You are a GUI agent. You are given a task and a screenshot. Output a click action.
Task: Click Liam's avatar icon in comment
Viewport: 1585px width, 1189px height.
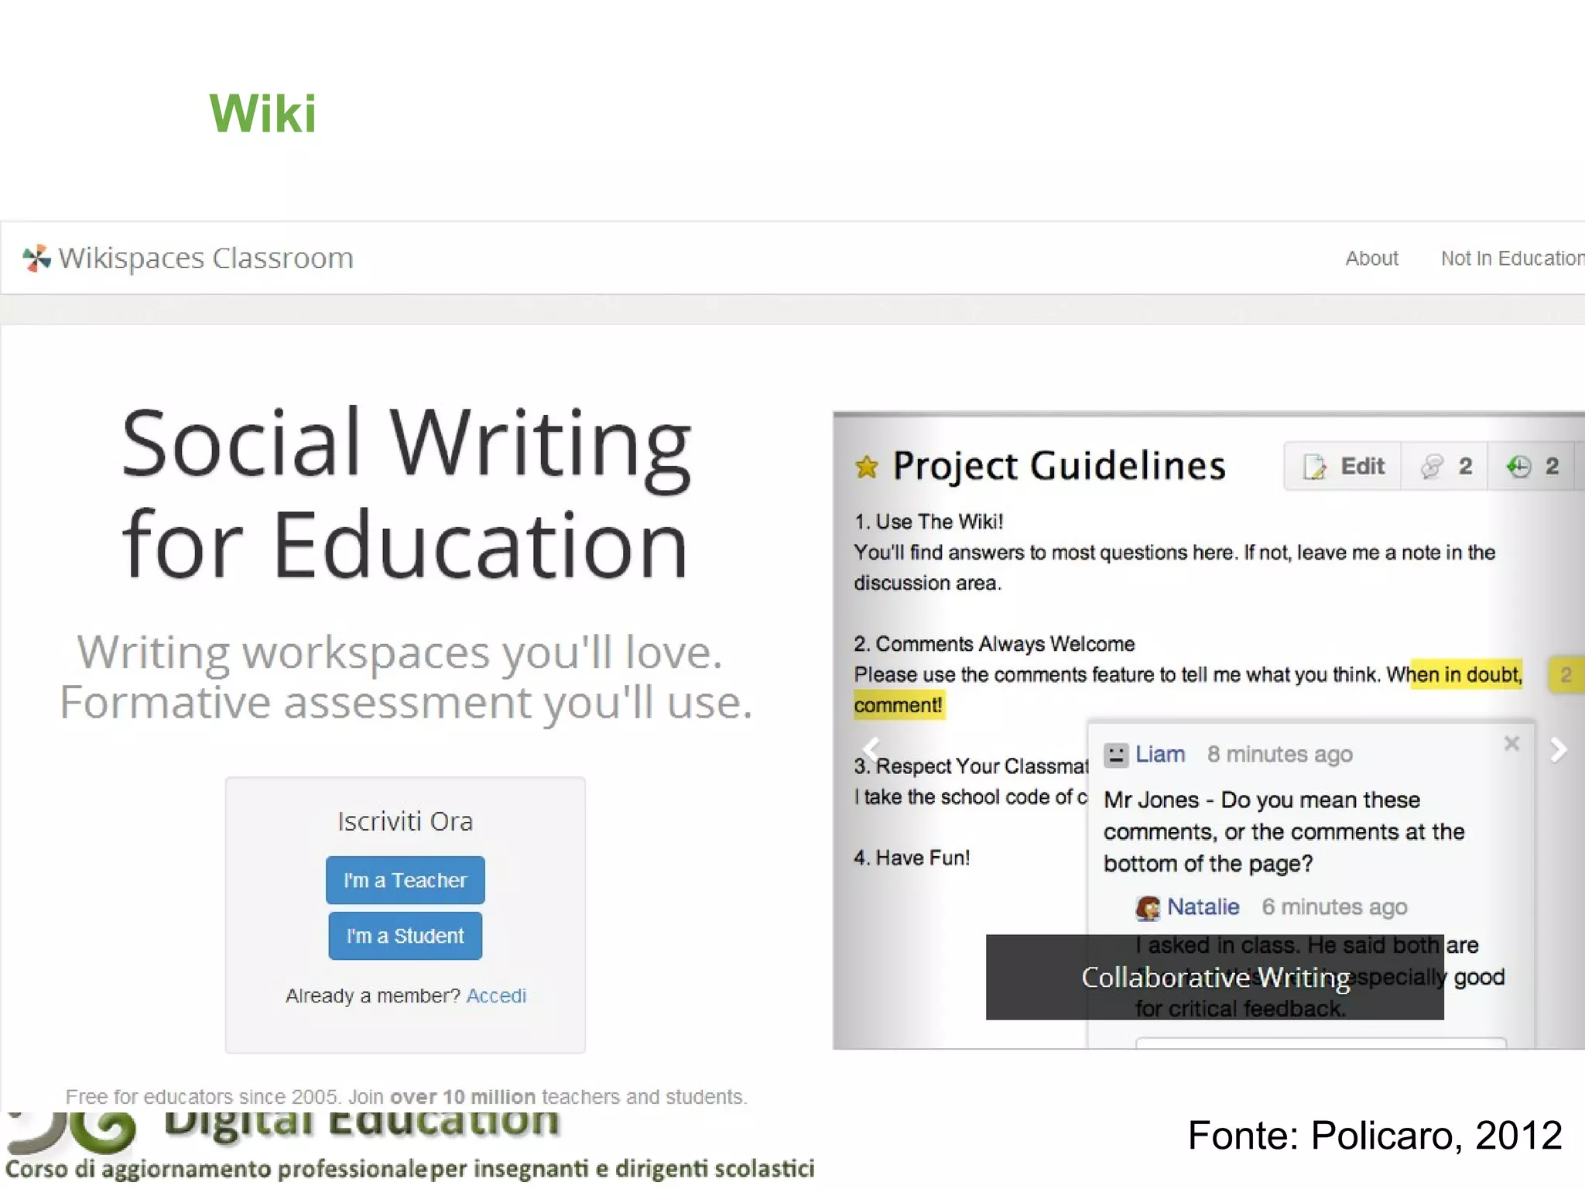point(1116,755)
